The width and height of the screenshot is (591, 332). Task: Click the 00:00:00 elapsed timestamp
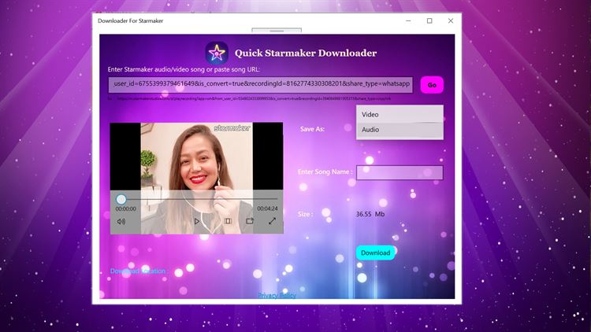pyautogui.click(x=125, y=209)
